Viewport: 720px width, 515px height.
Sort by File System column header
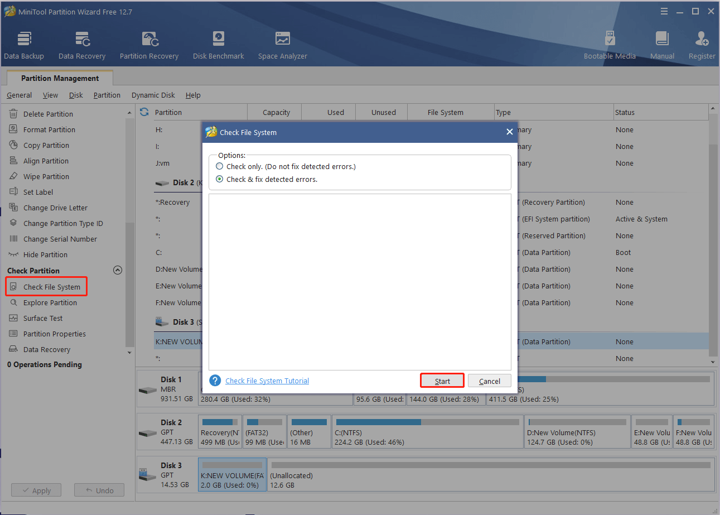coord(445,112)
